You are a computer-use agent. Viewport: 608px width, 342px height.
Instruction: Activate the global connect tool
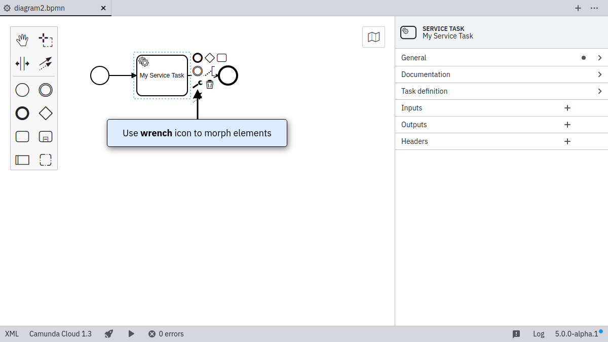click(46, 63)
